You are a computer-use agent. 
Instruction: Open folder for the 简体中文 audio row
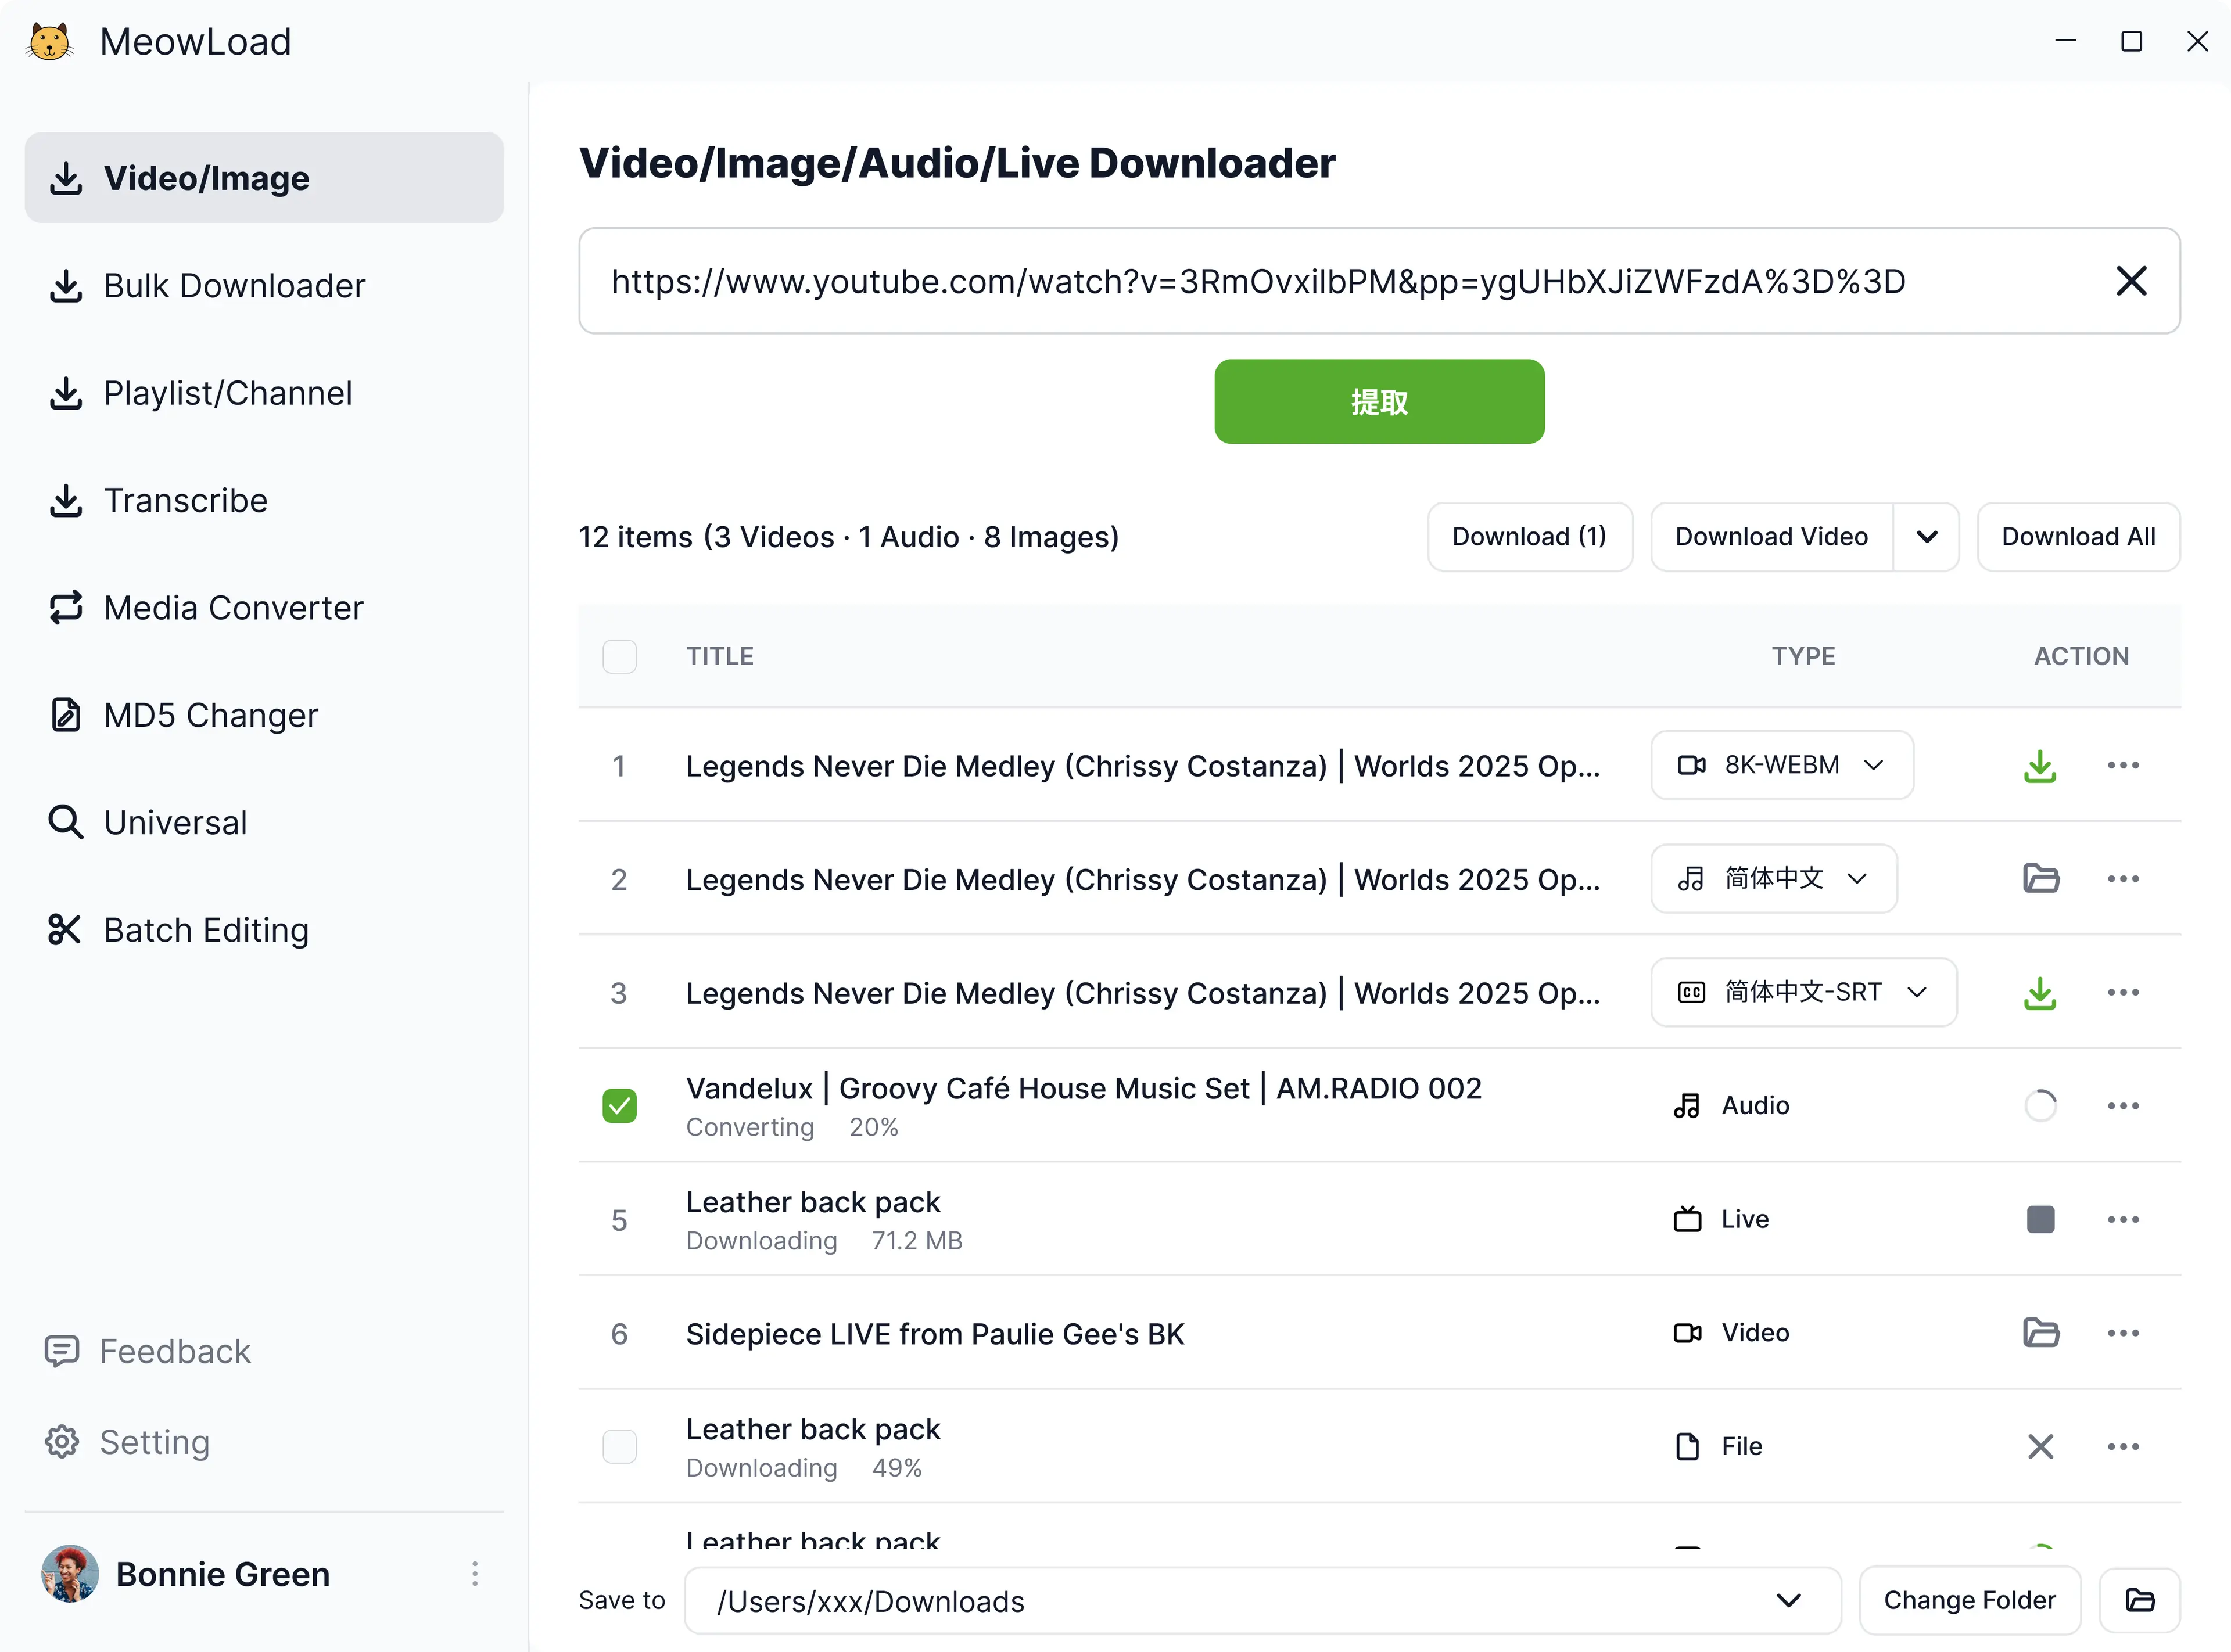[x=2040, y=879]
